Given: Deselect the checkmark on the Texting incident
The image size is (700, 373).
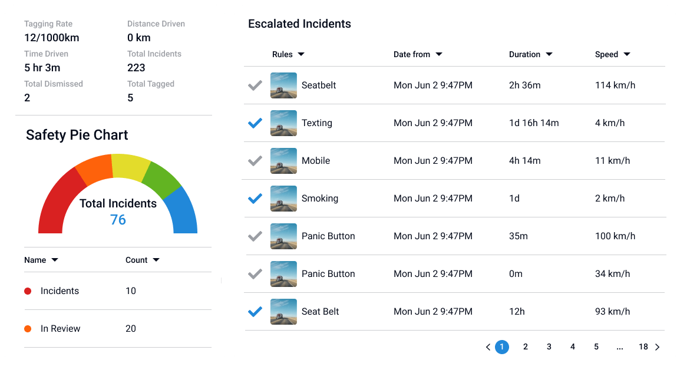Looking at the screenshot, I should click(255, 123).
